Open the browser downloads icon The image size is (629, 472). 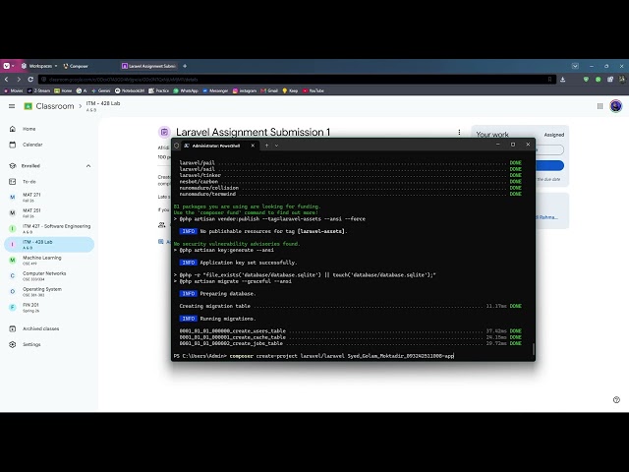[563, 80]
